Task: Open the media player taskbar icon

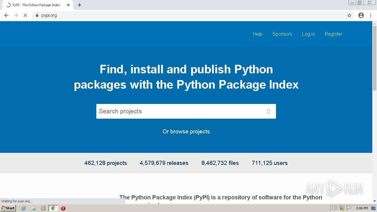Action: (43, 208)
